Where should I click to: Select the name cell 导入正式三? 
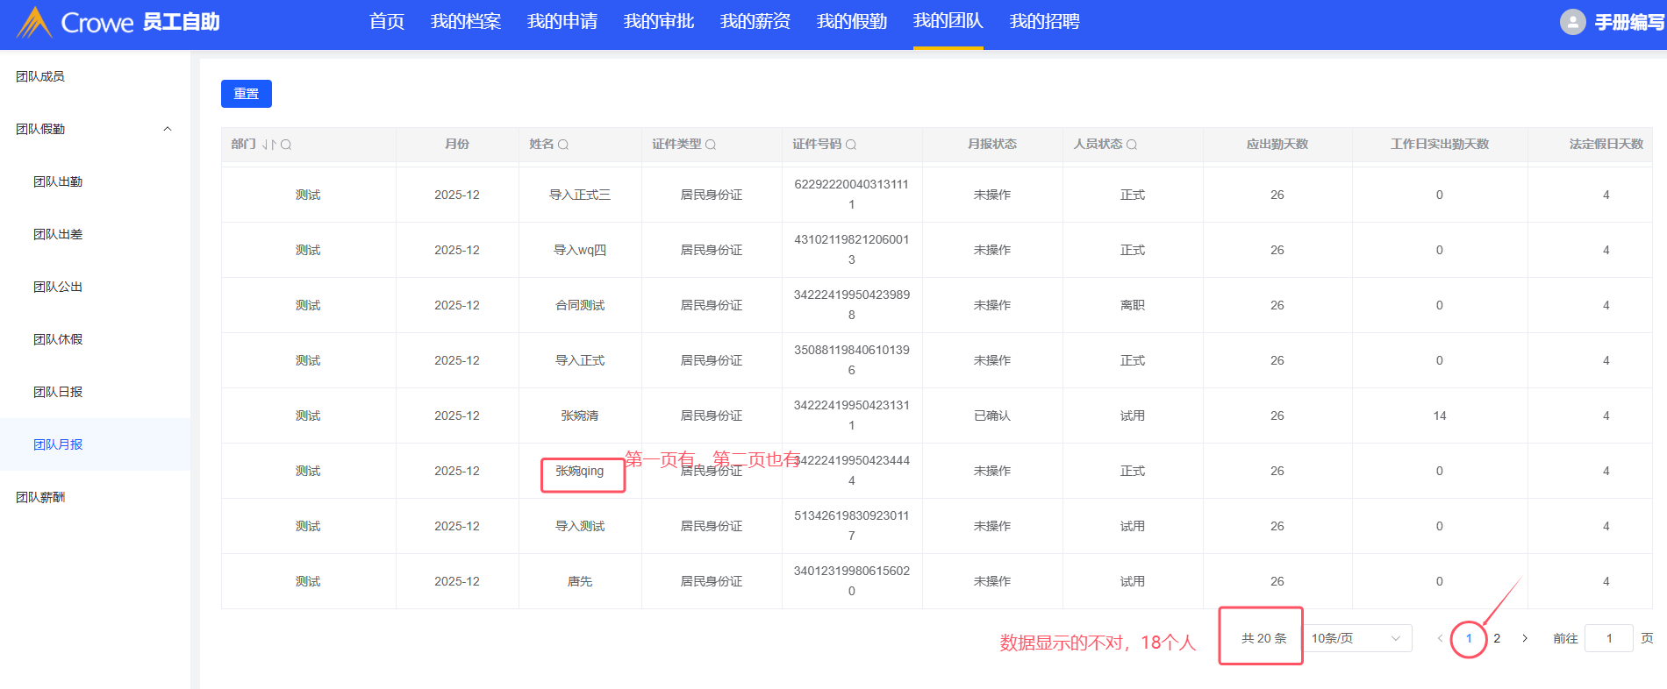[x=580, y=195]
